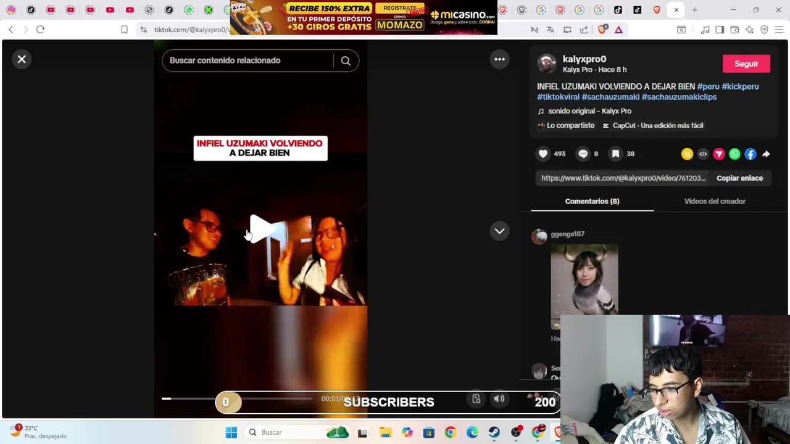This screenshot has height=444, width=790.
Task: Click the Seguir button
Action: point(746,64)
